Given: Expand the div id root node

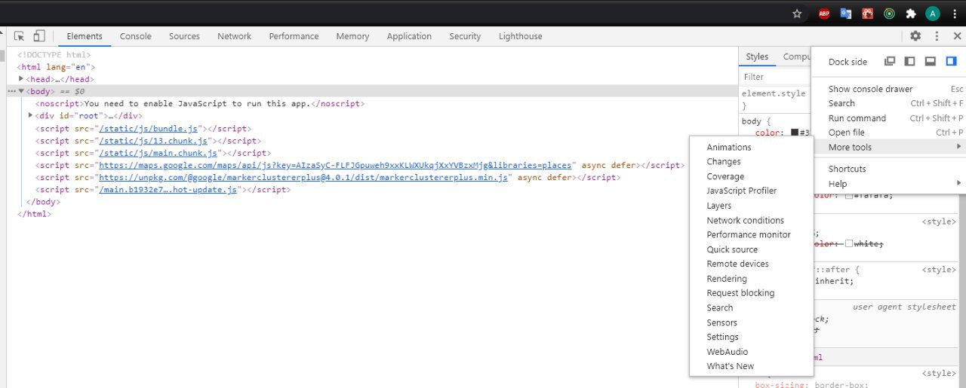Looking at the screenshot, I should point(30,115).
